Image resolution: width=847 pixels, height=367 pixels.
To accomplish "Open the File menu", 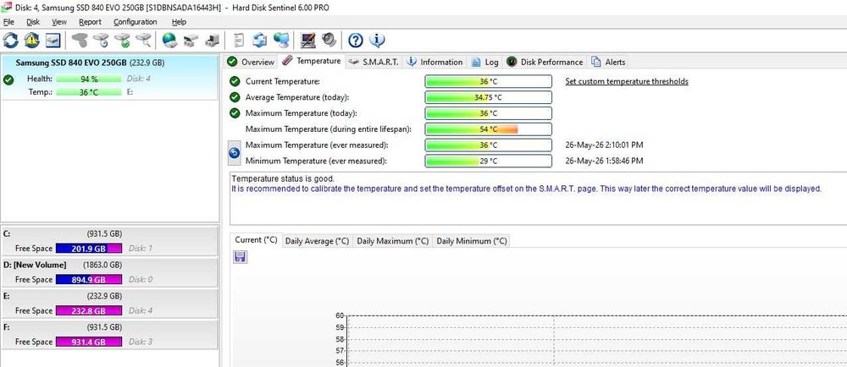I will point(8,22).
